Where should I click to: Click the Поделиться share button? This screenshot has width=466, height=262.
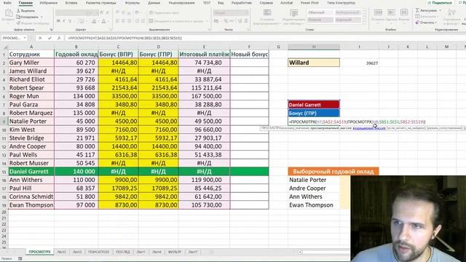(440, 3)
